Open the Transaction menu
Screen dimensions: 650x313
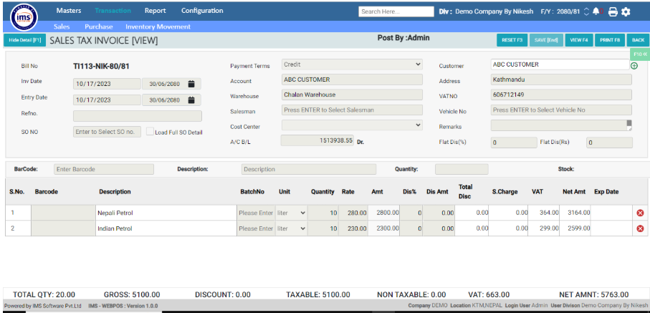coord(113,11)
